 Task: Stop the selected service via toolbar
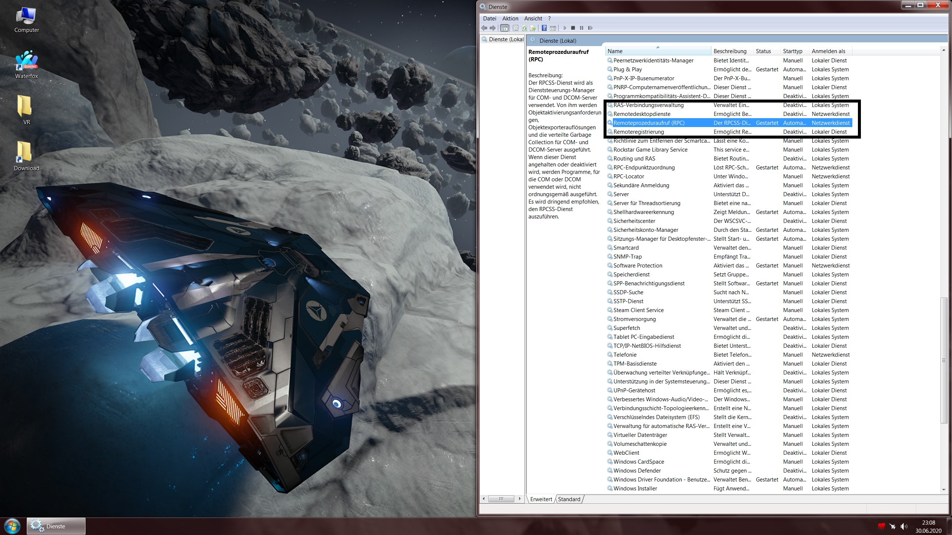point(573,28)
